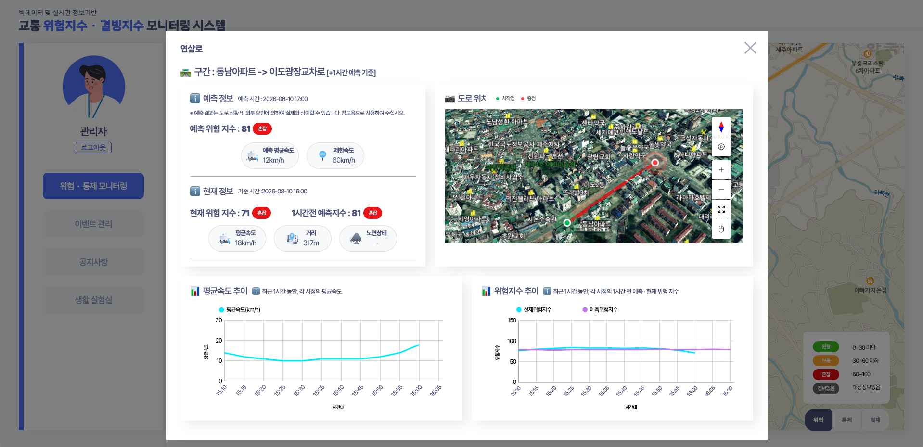Screen dimensions: 923x447
Task: Click the pin icon in 제한속도 chip
Action: click(x=322, y=155)
